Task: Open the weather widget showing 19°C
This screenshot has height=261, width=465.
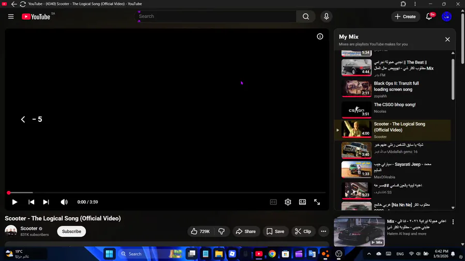Action: (25, 254)
